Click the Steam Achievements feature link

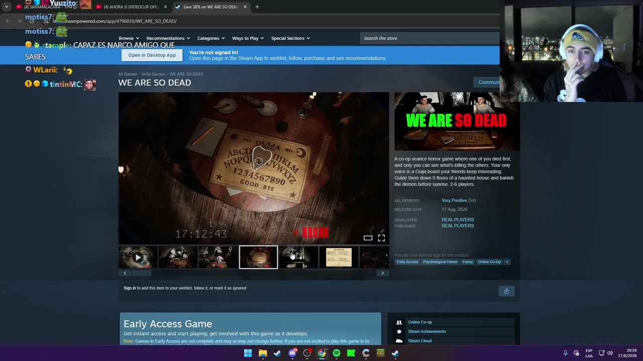coord(427,331)
